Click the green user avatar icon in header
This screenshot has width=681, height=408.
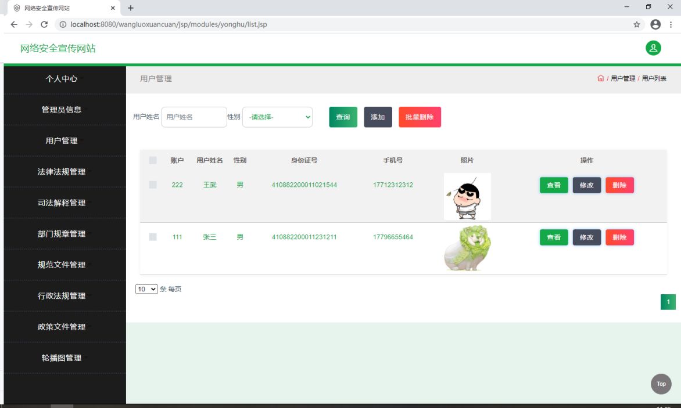point(653,48)
